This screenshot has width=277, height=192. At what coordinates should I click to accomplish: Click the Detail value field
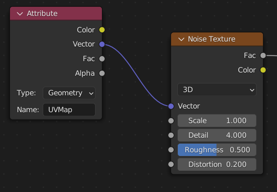click(x=217, y=135)
